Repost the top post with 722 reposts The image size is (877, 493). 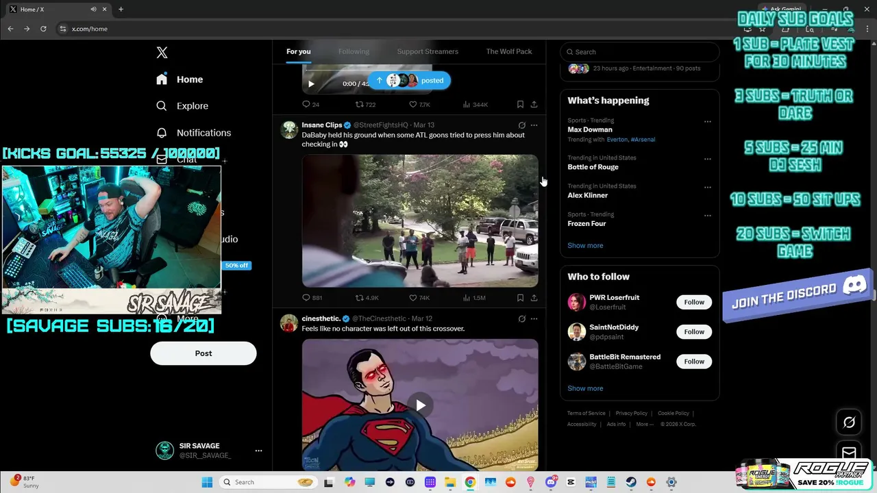click(365, 105)
